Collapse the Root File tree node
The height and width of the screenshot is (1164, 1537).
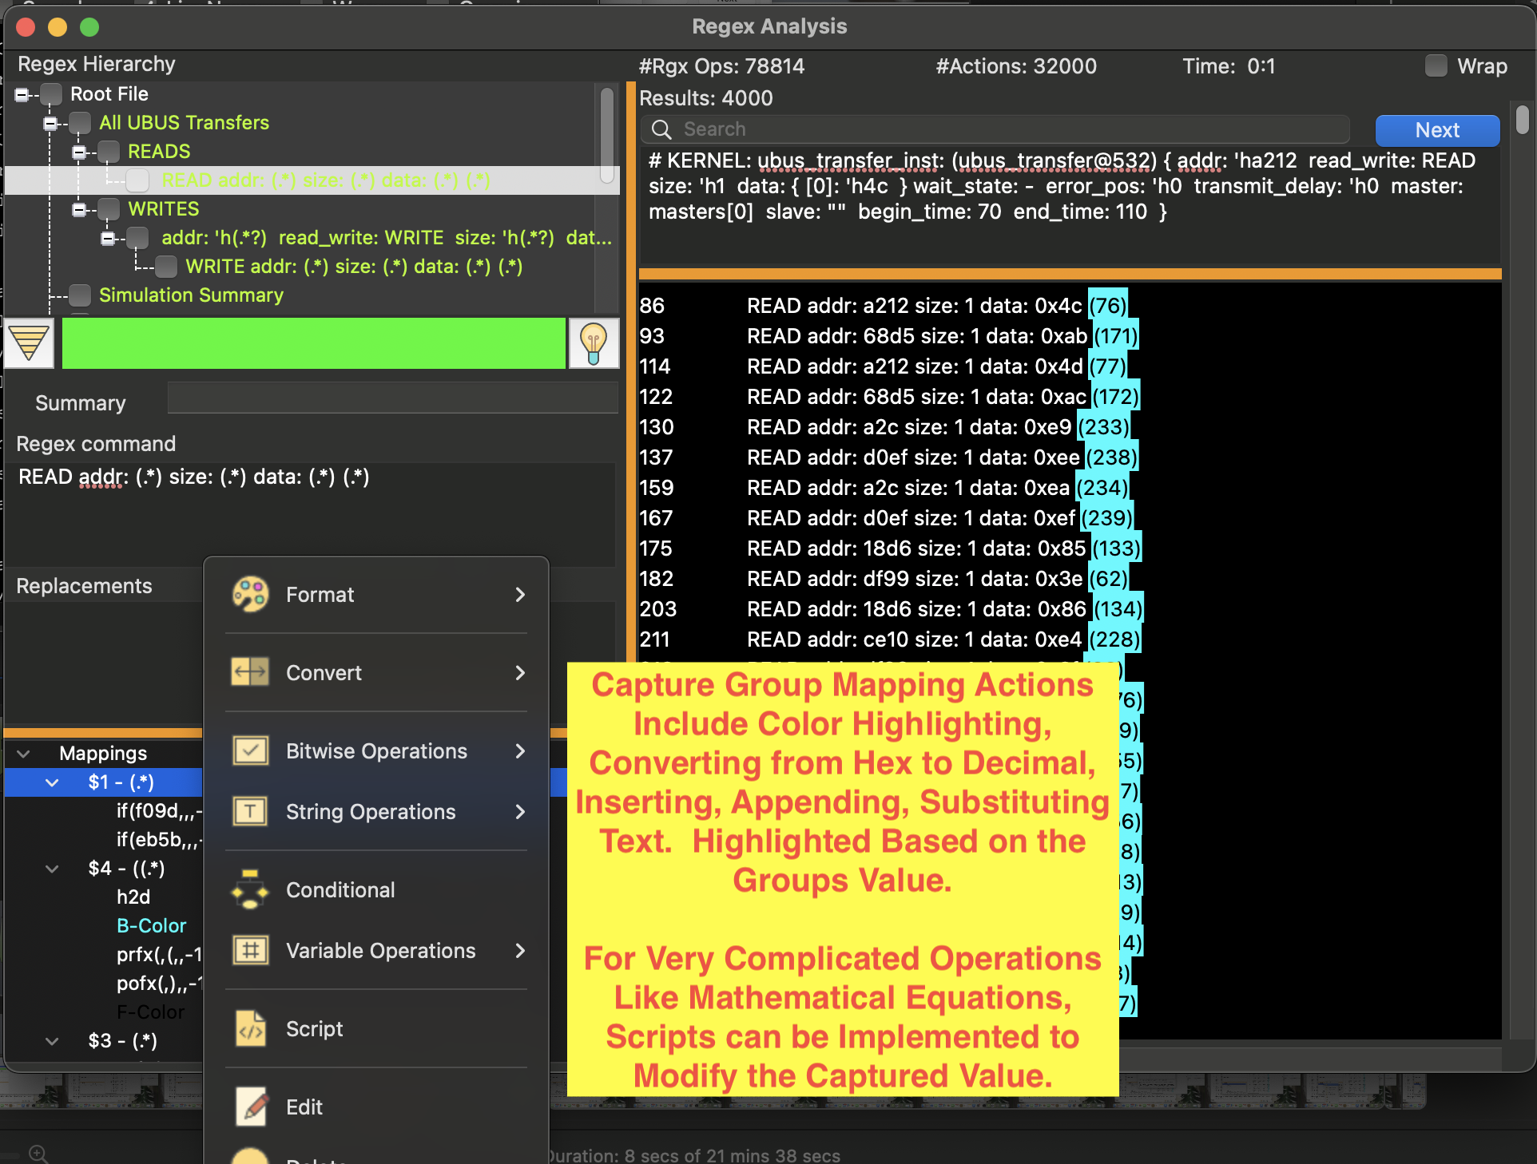pos(22,95)
